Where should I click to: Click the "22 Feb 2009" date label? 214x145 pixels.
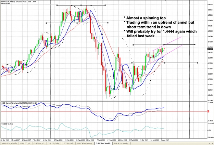[x=133, y=140]
